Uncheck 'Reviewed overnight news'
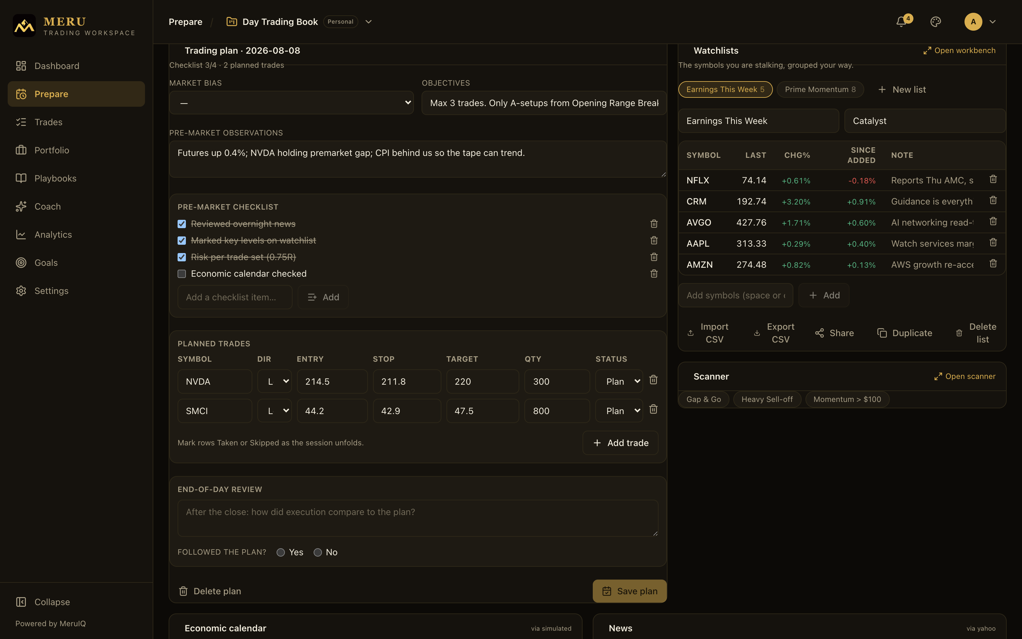Image resolution: width=1022 pixels, height=639 pixels. pos(182,224)
